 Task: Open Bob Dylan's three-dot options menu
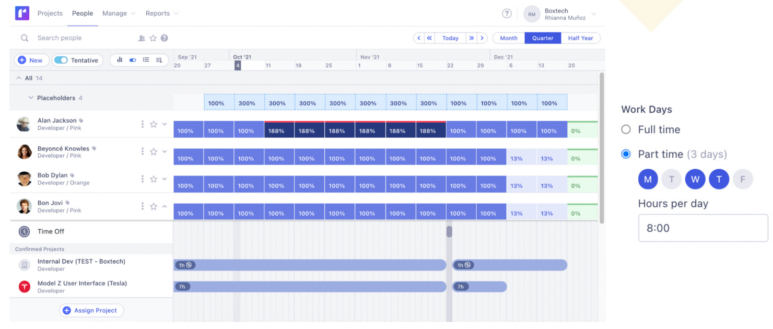click(x=142, y=179)
